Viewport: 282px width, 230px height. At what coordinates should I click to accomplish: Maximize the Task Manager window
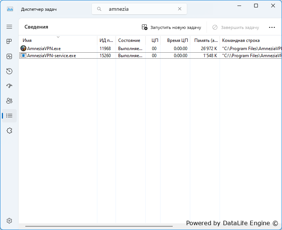coord(256,6)
